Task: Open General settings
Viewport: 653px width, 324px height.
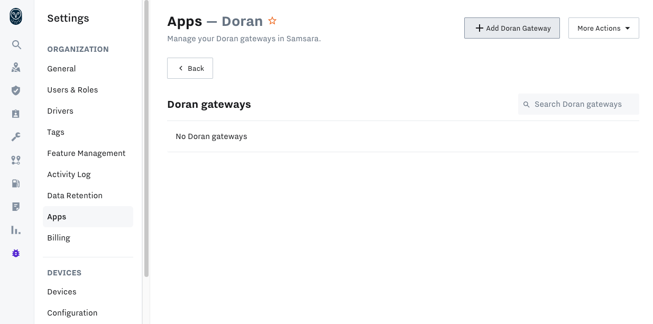Action: (88, 69)
